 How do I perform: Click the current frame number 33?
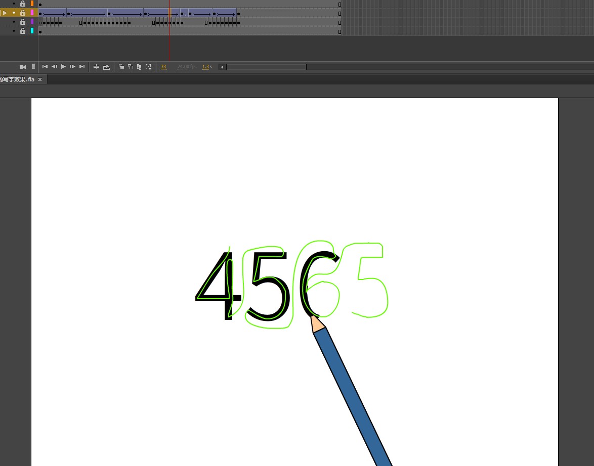click(163, 67)
